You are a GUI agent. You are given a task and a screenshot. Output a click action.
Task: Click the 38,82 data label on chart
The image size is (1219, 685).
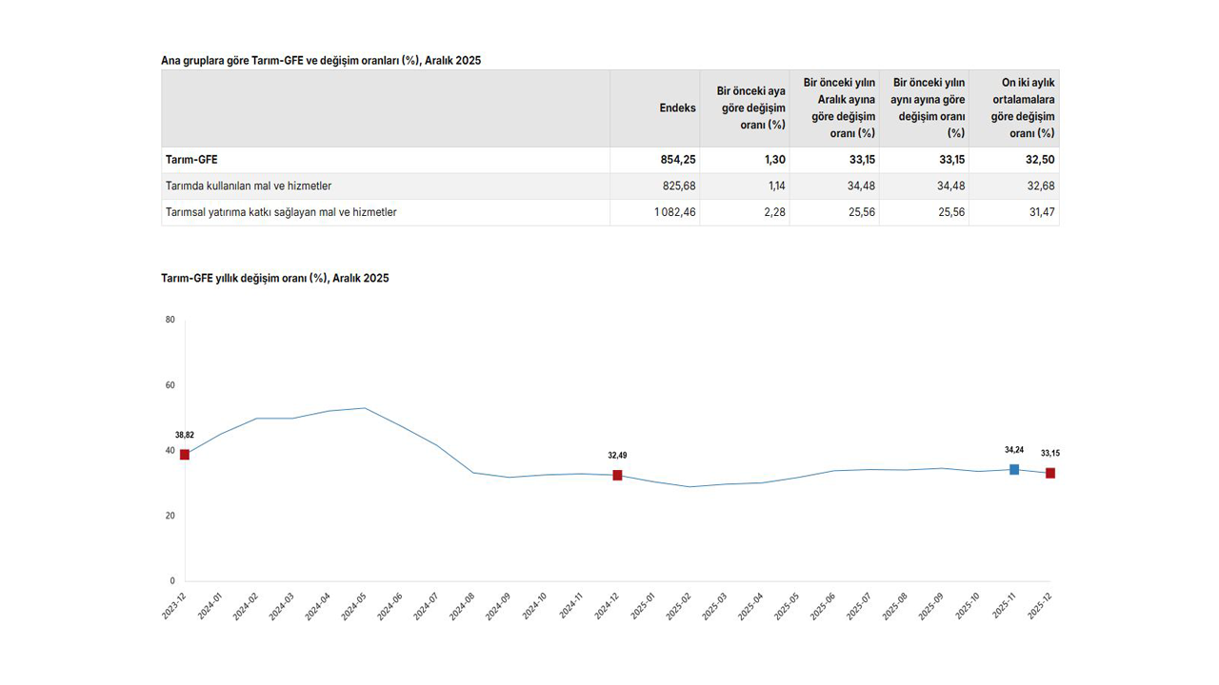click(185, 435)
